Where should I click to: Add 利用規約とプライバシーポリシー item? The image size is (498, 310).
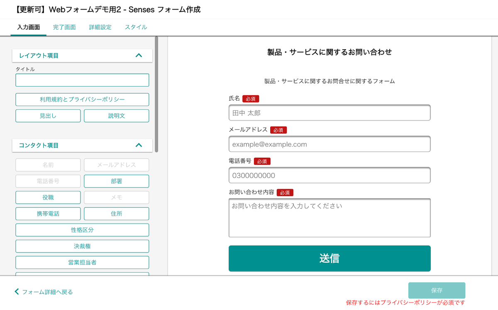82,100
